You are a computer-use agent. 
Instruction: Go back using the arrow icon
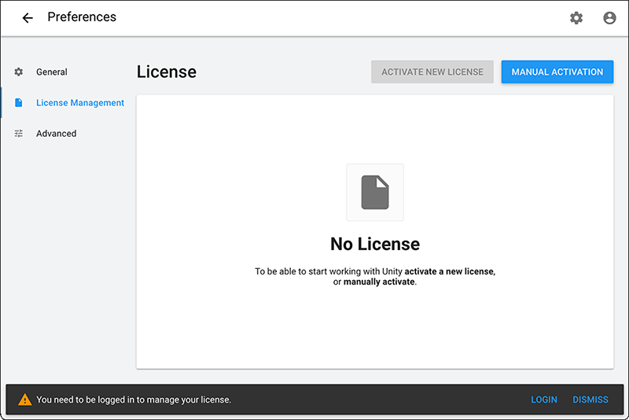click(x=28, y=17)
